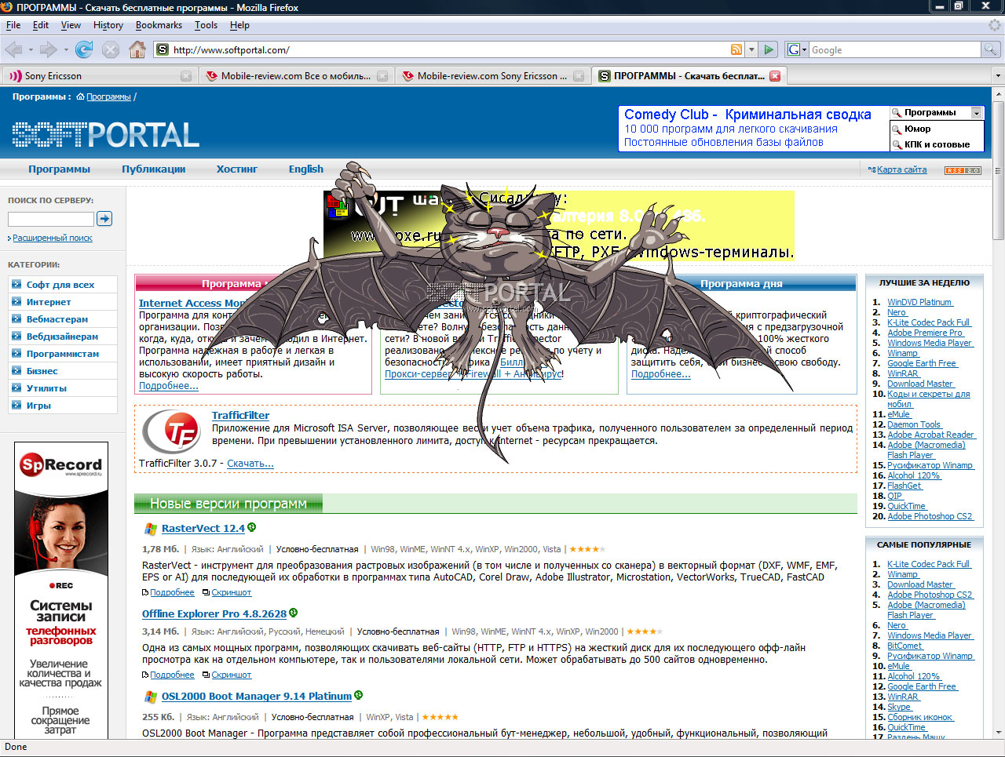Click the icon beside Программистам category
The image size is (1005, 757).
(x=16, y=353)
